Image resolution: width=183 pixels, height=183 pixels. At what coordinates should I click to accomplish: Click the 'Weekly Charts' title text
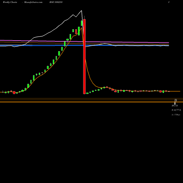[x=10, y=2]
